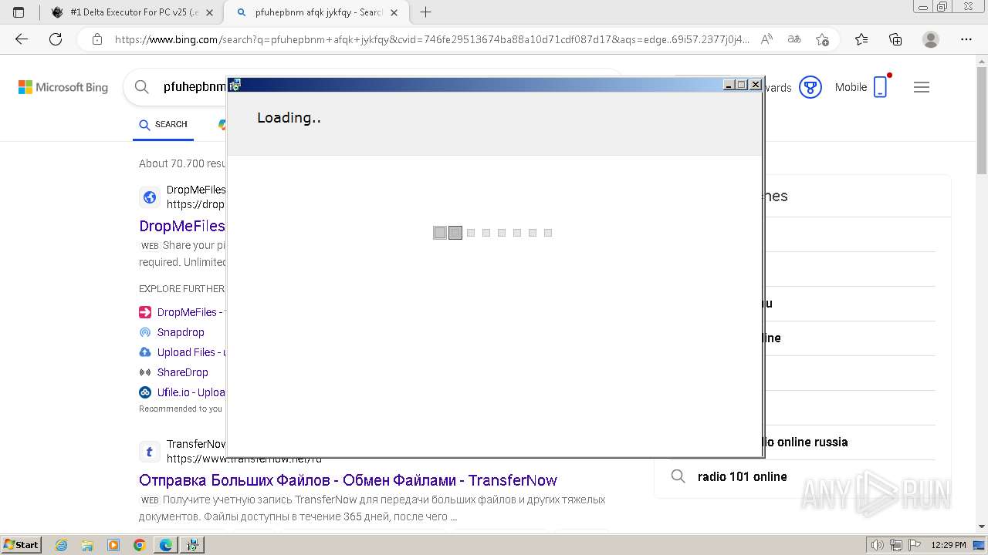Click the page vertical scrollbar thumb
988x555 pixels.
(x=982, y=119)
